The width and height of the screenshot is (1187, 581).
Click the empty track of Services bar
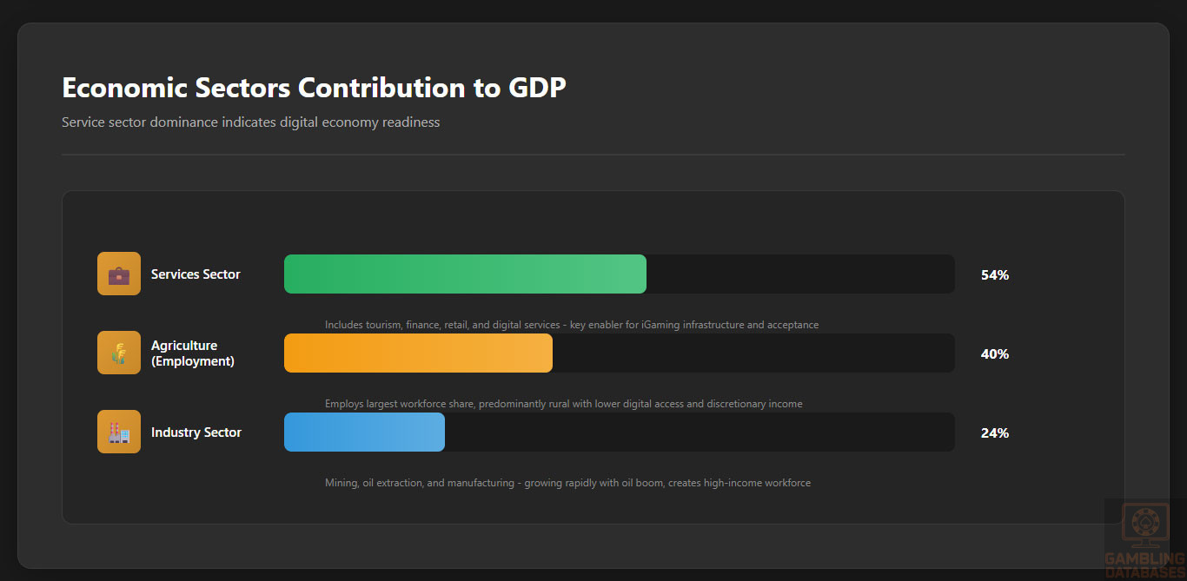[799, 274]
